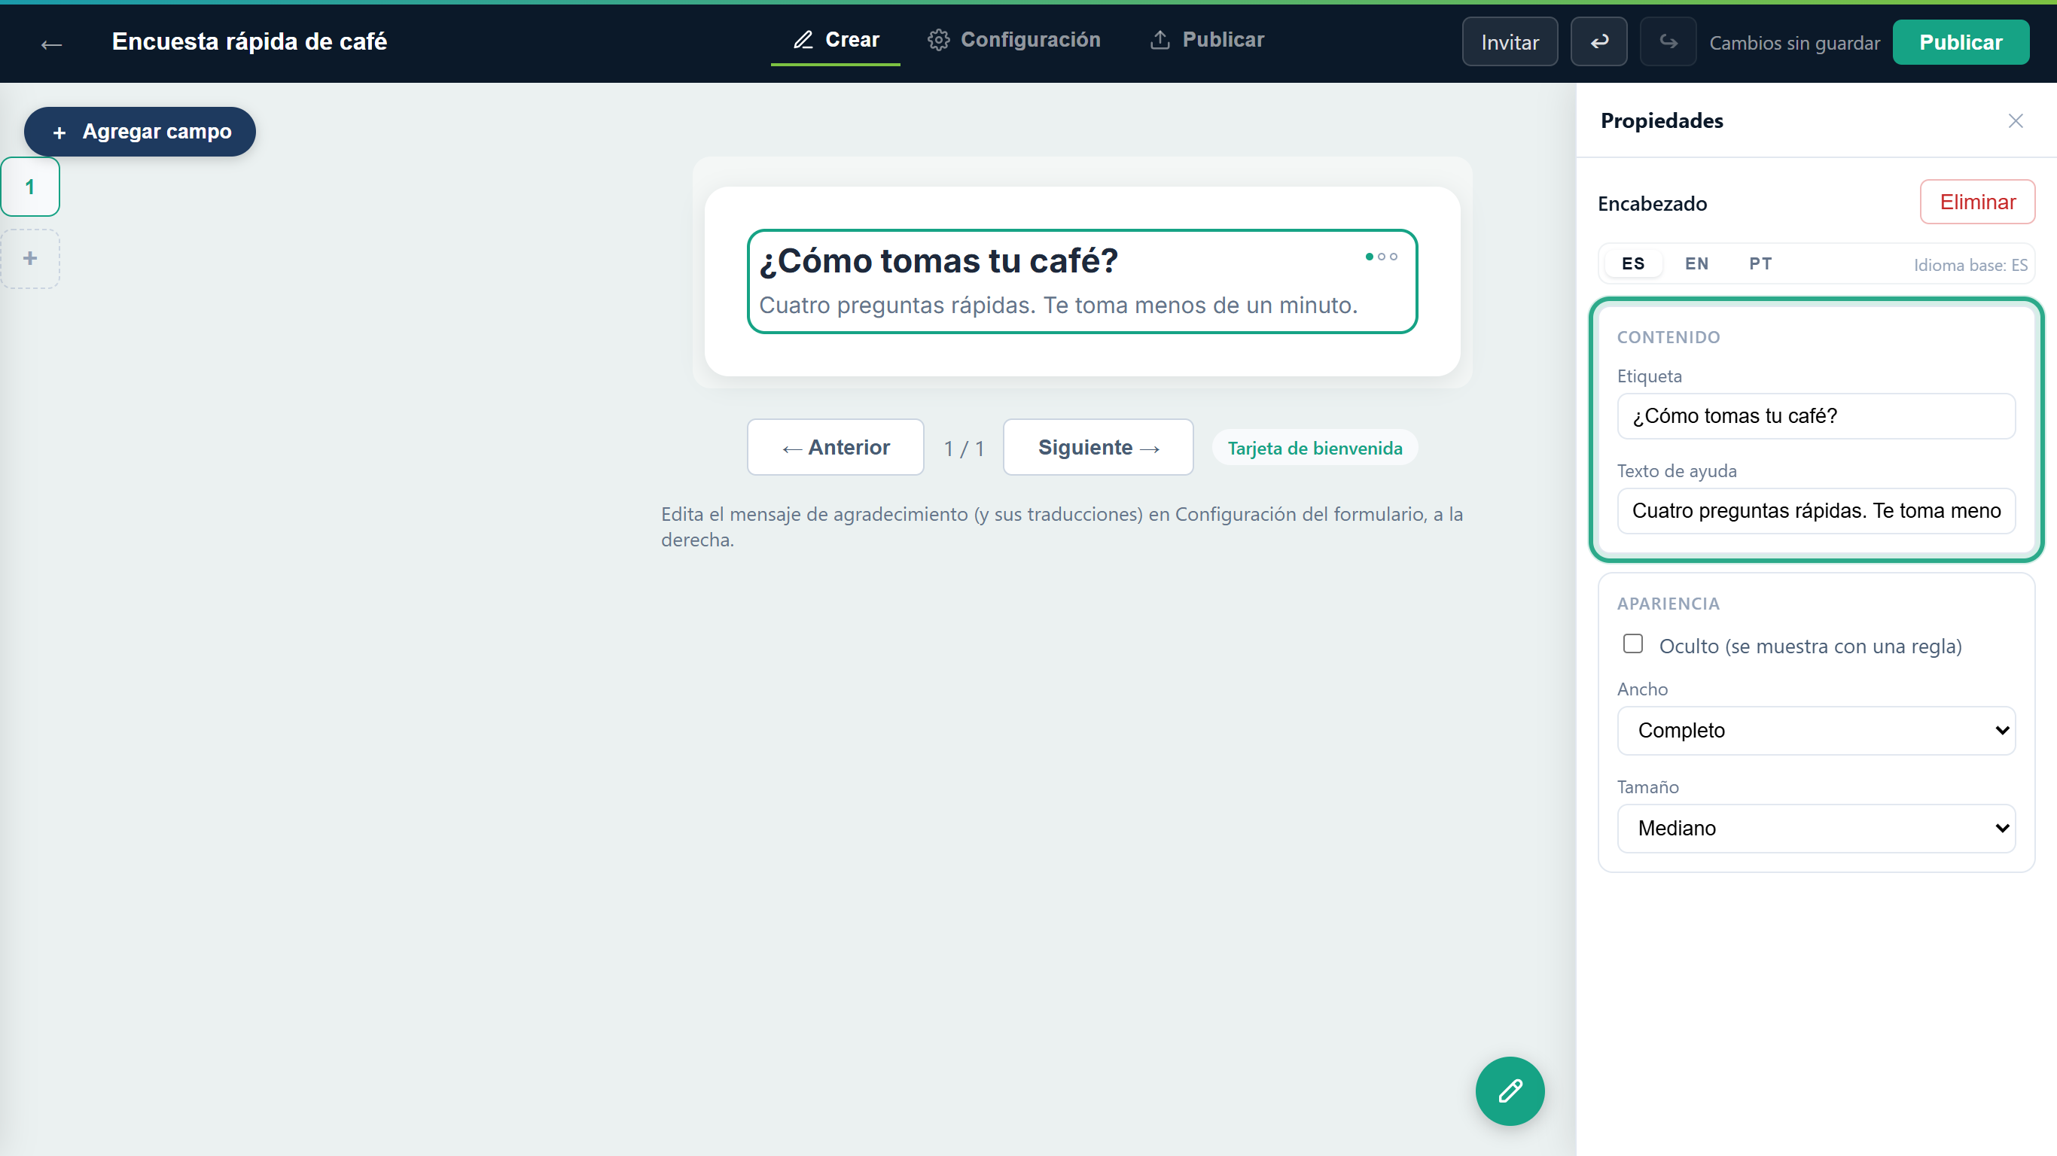
Task: Click the 'Cambios sin guardar' status text
Action: (1794, 43)
